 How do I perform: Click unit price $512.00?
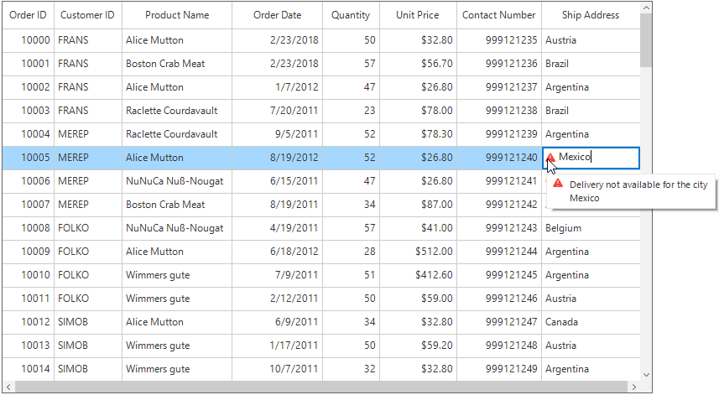[x=418, y=252]
